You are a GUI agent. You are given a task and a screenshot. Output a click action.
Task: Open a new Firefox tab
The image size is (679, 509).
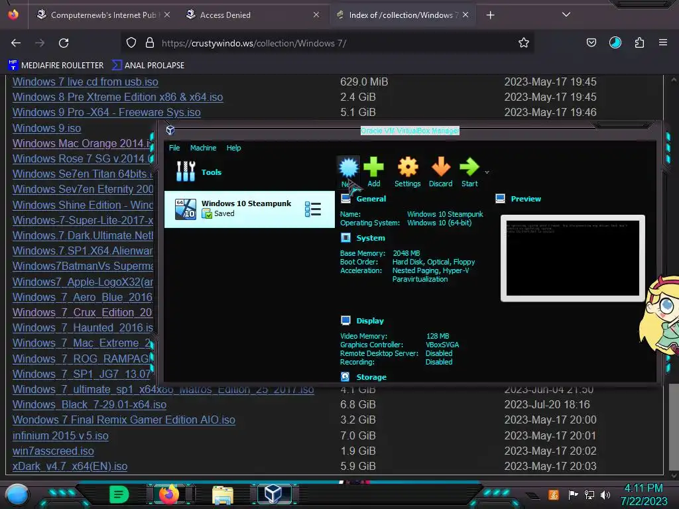click(490, 15)
